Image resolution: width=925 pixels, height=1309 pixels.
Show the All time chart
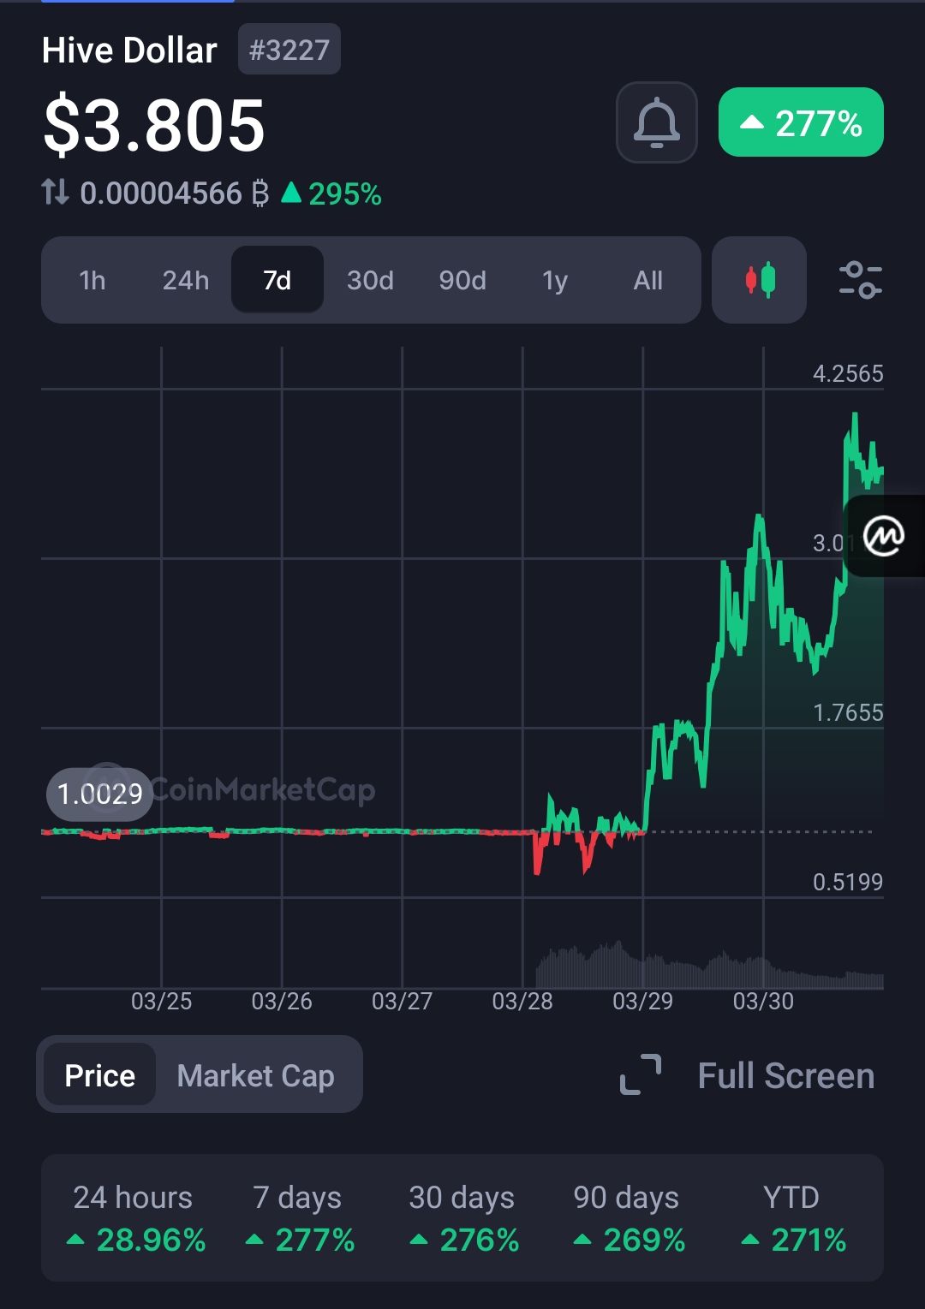[647, 280]
